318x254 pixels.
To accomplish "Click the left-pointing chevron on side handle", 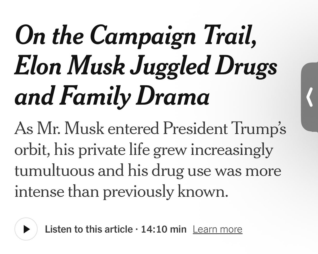I will coord(309,98).
